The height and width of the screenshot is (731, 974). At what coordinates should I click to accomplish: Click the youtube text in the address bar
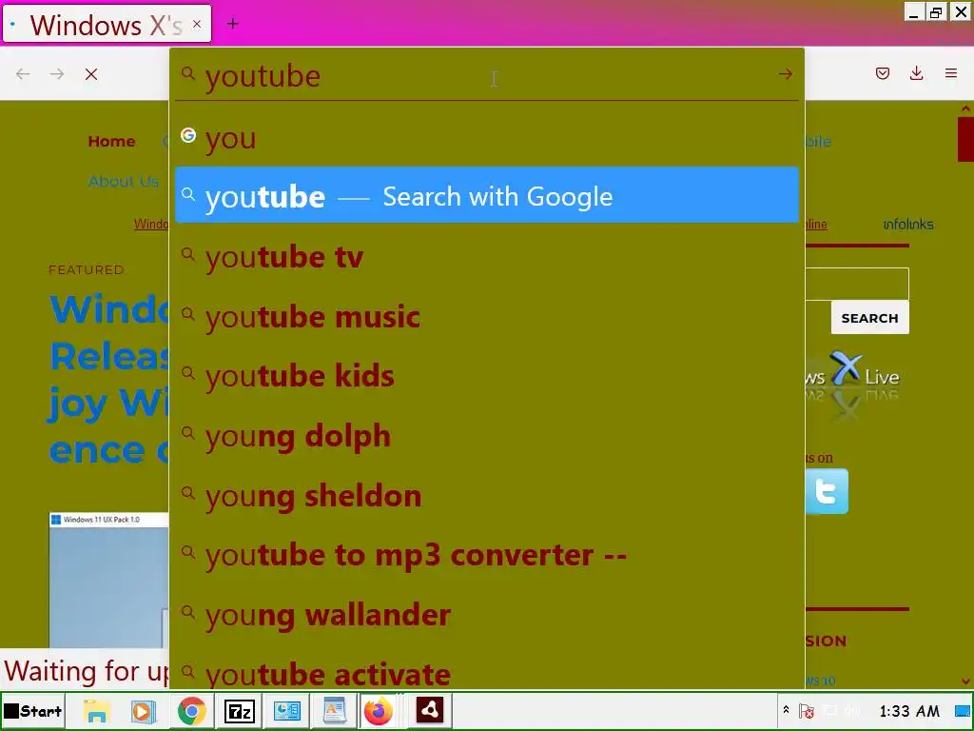(x=263, y=76)
